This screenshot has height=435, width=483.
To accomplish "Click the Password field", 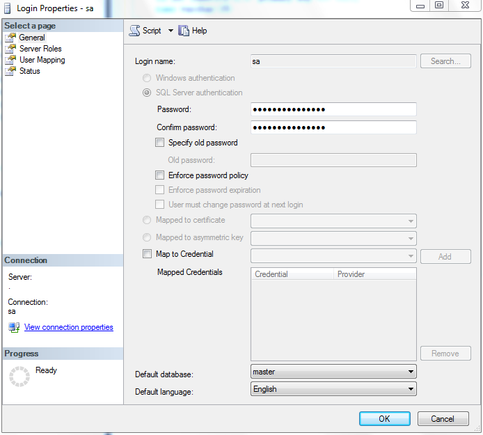I will tap(333, 109).
